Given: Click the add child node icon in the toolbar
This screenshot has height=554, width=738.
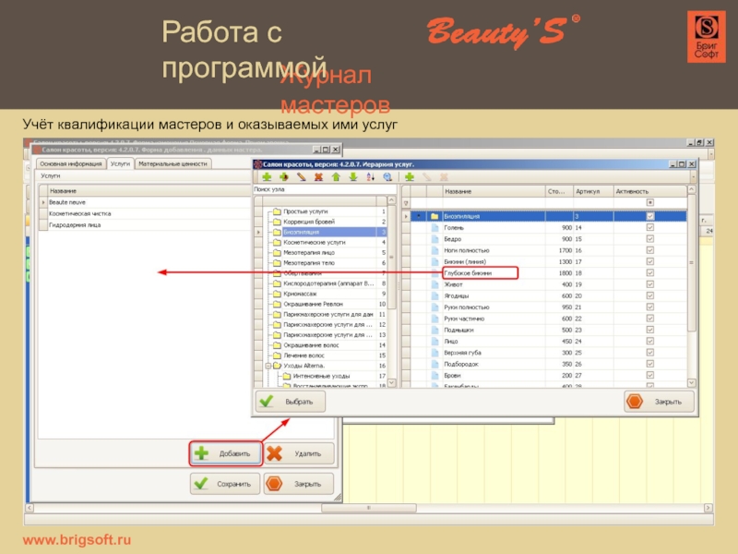Looking at the screenshot, I should point(284,177).
